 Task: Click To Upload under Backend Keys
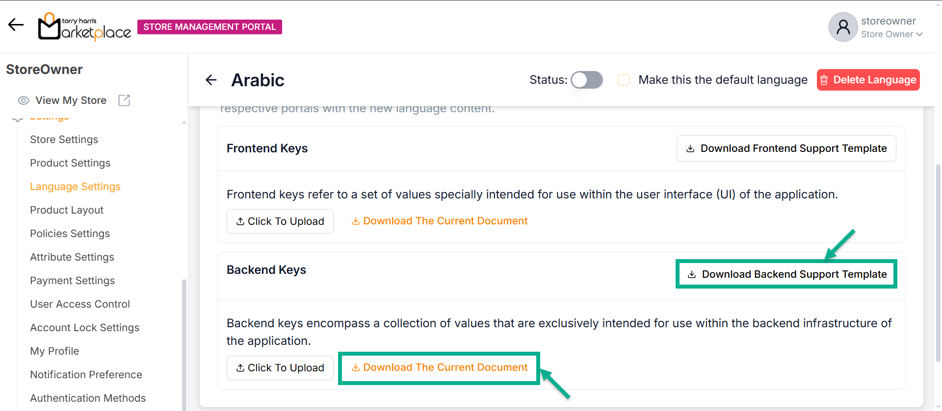point(280,368)
